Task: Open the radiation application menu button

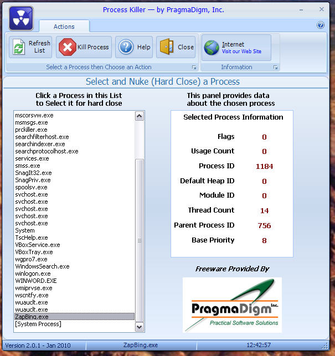Action: [20, 18]
